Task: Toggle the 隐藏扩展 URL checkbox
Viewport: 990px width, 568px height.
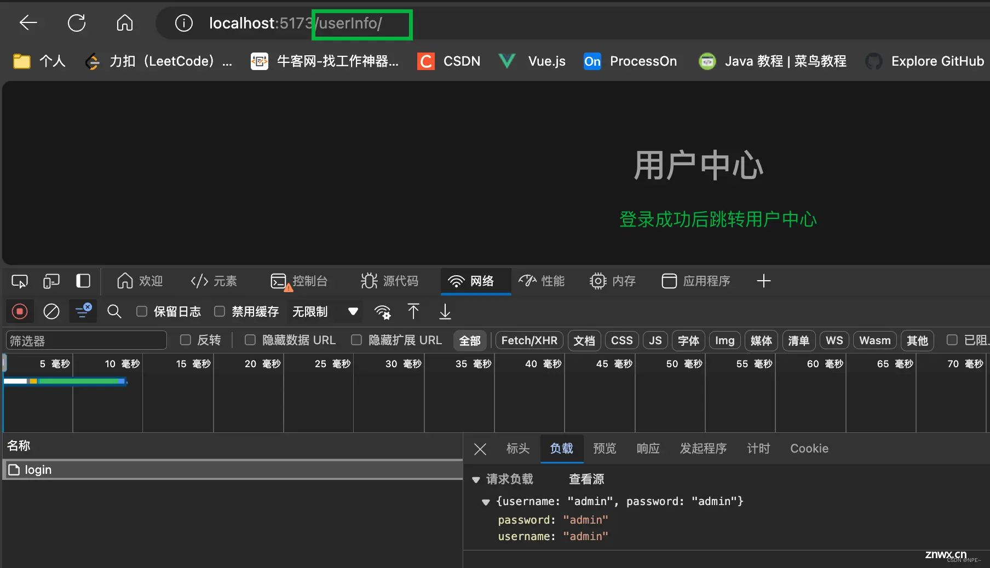Action: [356, 340]
